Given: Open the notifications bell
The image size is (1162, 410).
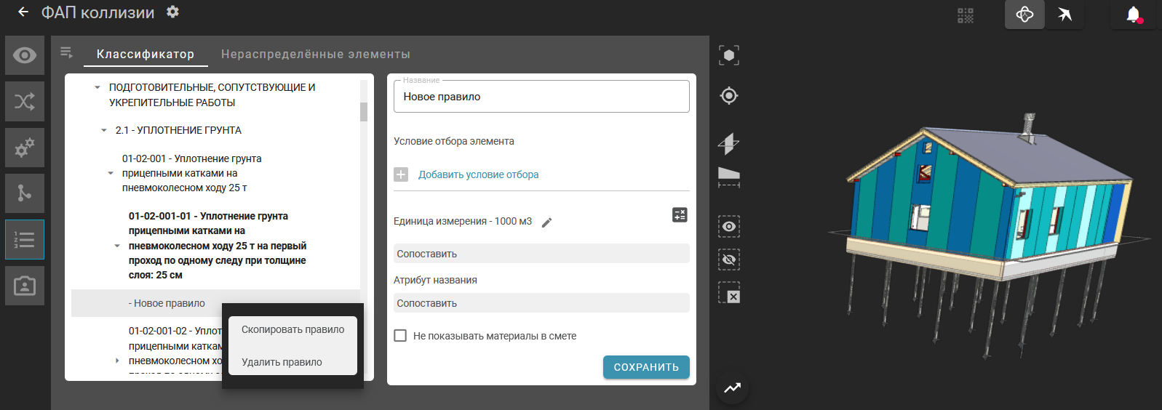Looking at the screenshot, I should tap(1133, 15).
